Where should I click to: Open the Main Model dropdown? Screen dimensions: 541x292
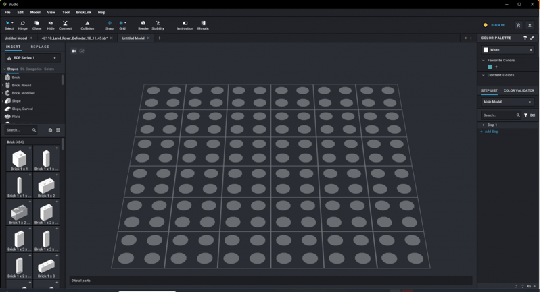(x=508, y=102)
